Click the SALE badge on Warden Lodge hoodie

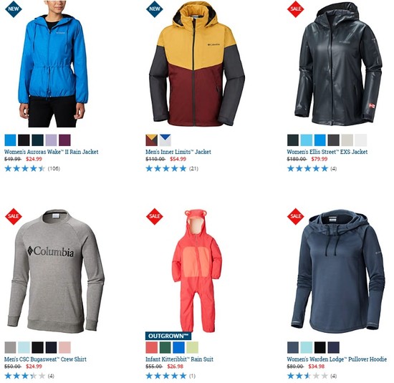pos(296,216)
